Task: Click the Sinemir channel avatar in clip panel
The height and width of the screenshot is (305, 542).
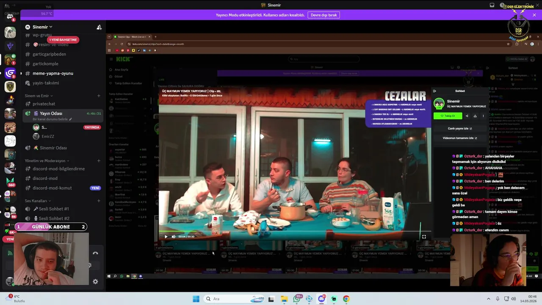Action: point(439,103)
